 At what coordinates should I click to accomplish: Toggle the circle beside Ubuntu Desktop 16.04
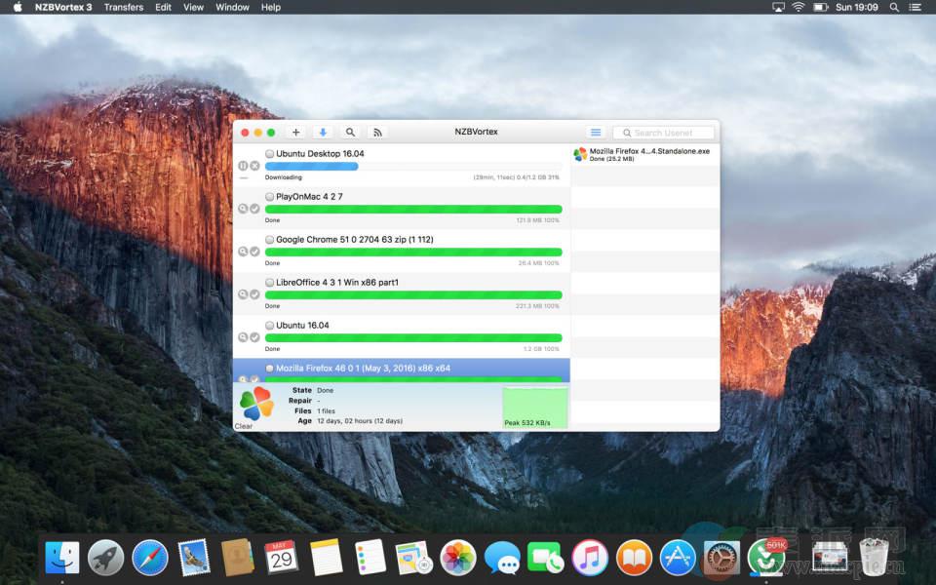pos(270,154)
